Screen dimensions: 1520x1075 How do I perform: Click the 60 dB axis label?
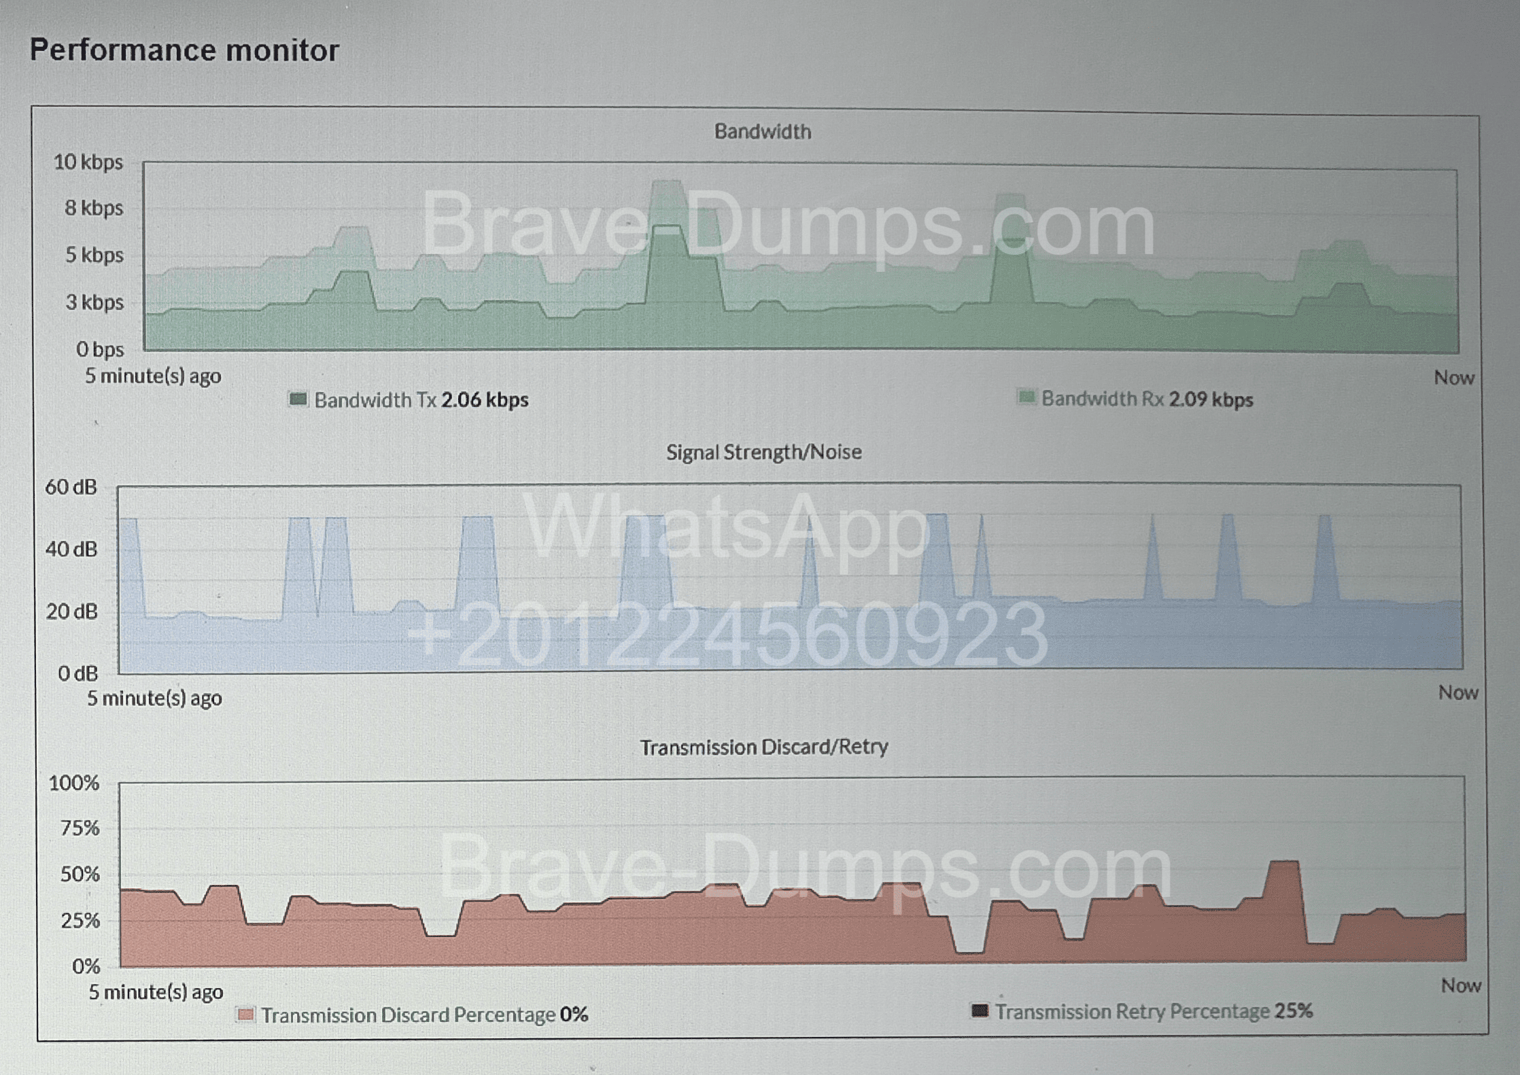[71, 487]
